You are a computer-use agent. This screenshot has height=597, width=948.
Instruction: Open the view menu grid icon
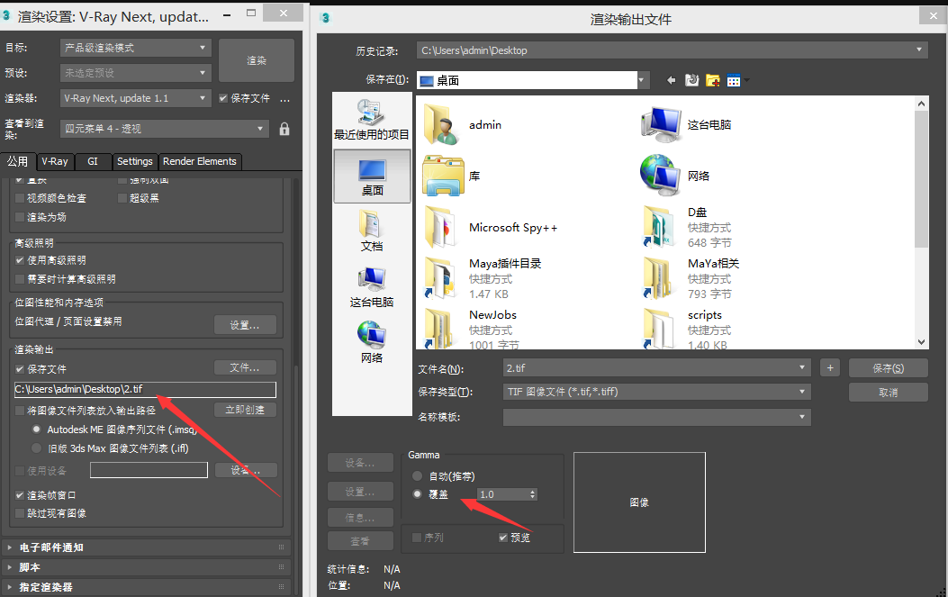pos(734,80)
